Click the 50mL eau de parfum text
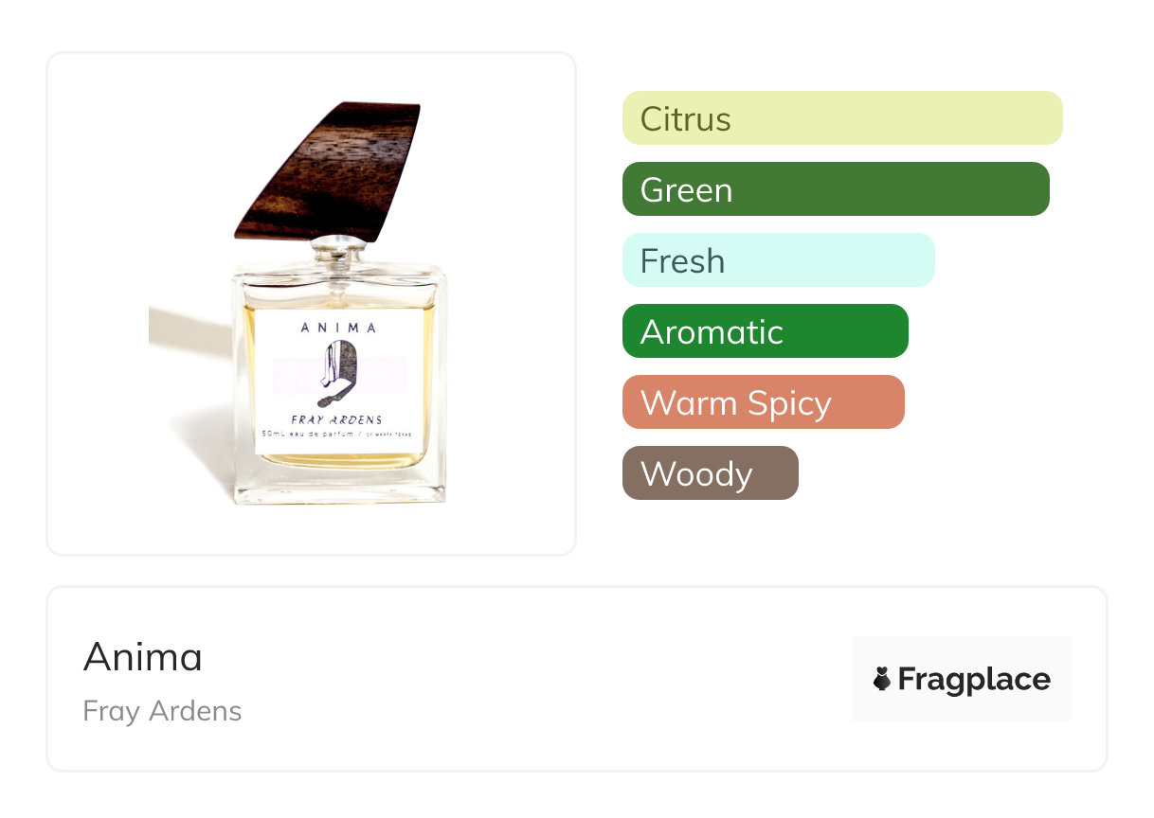The height and width of the screenshot is (818, 1154). (308, 434)
